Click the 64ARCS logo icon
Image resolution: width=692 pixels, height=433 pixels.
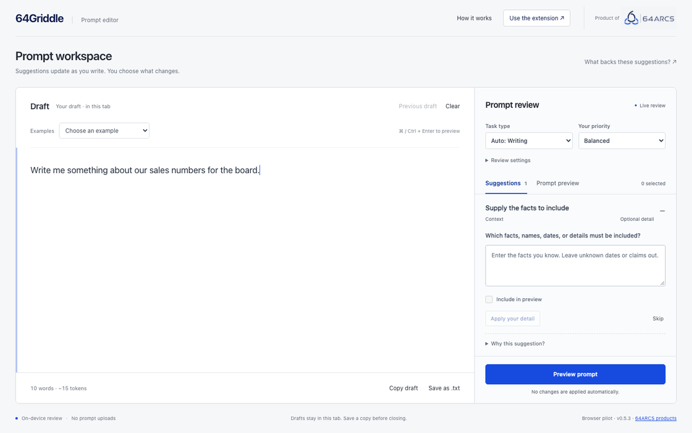coord(631,18)
